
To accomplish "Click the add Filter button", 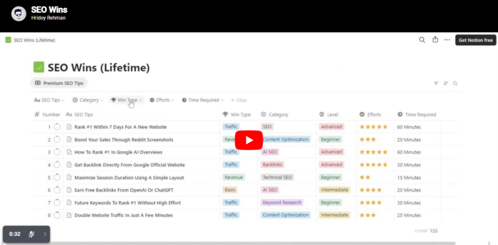I will (x=239, y=100).
